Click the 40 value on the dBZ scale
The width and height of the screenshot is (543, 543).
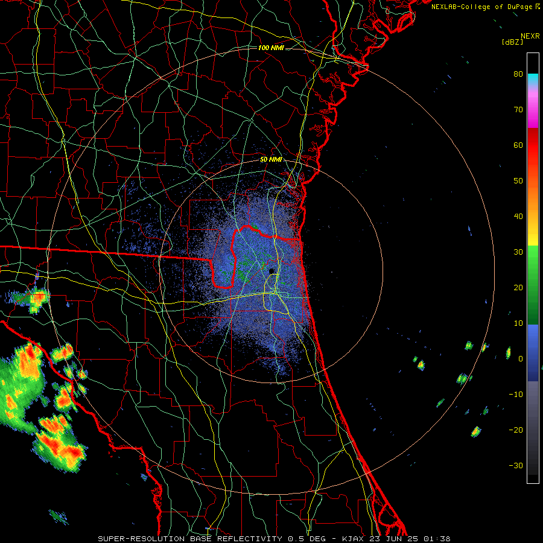pos(518,217)
